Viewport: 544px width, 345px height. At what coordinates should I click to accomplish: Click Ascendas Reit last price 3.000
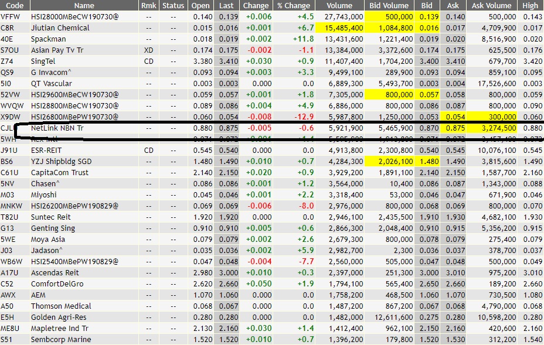(x=229, y=272)
